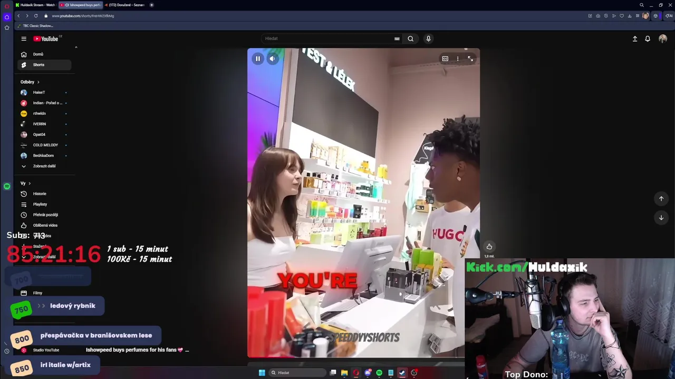675x379 pixels.
Task: Open Task View on taskbar
Action: (x=333, y=373)
